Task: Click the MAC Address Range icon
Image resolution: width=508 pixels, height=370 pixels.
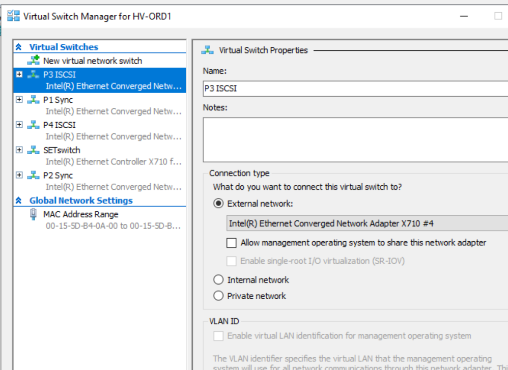Action: (x=33, y=214)
